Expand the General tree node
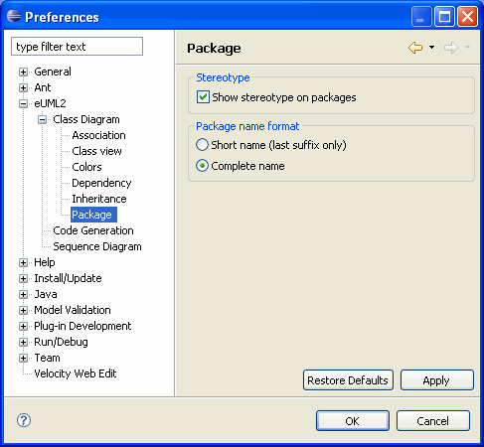 23,72
